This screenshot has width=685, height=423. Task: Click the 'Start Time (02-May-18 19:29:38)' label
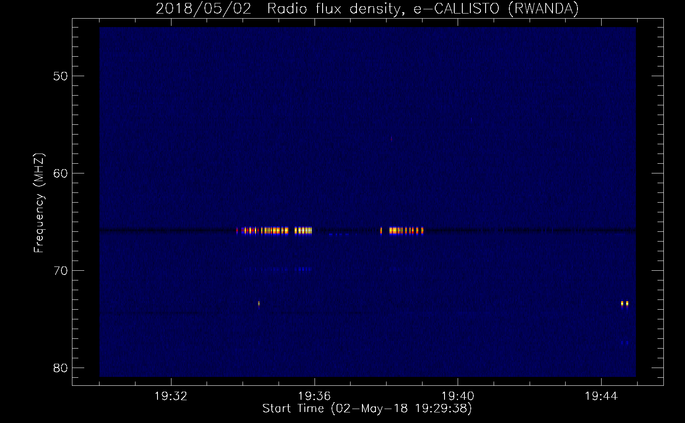tap(367, 409)
